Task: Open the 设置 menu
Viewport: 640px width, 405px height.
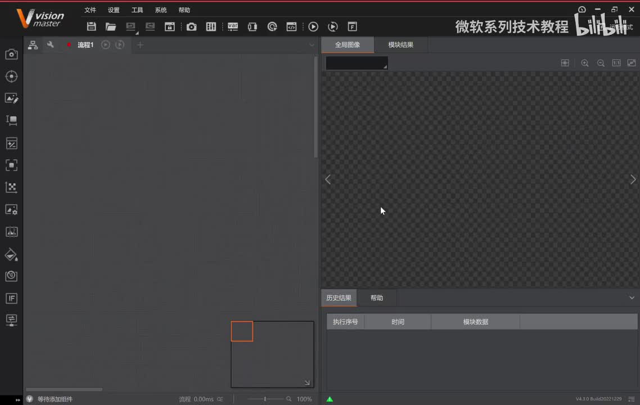Action: click(114, 10)
